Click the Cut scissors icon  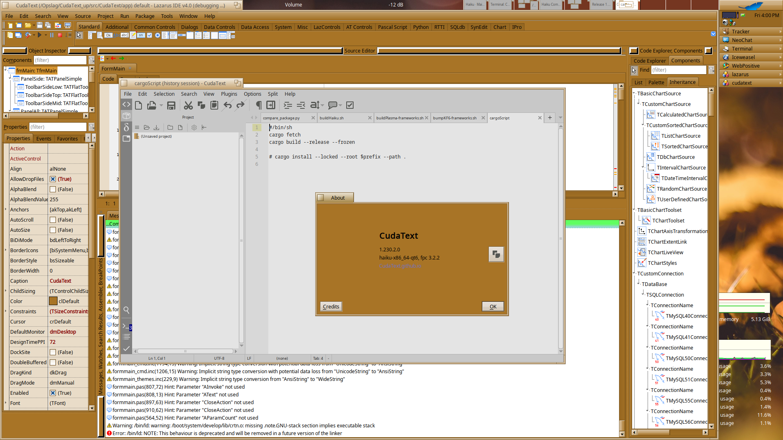[x=188, y=106]
